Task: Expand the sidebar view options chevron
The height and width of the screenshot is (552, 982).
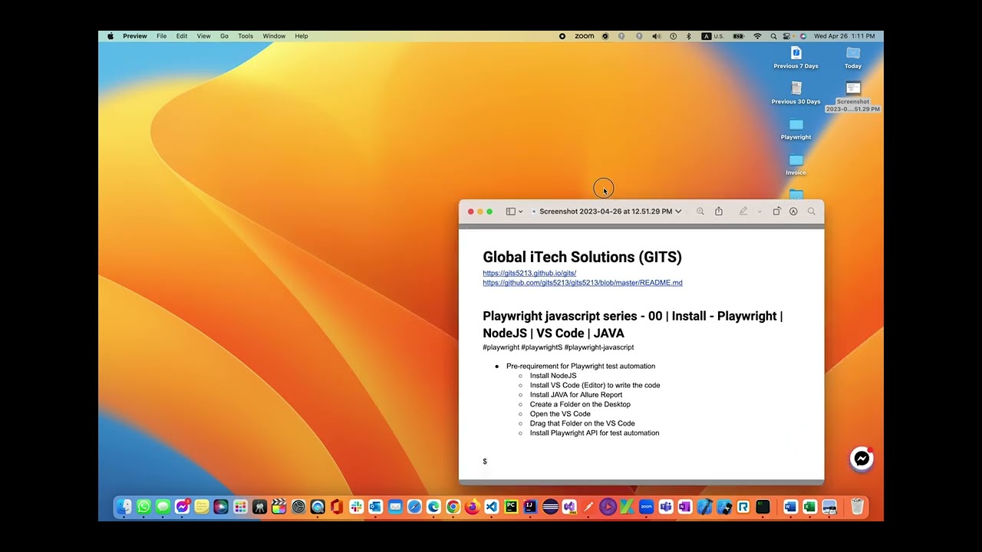Action: pyautogui.click(x=520, y=212)
